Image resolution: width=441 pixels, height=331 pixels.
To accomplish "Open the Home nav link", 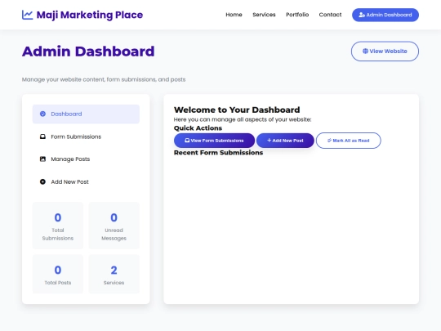I will tap(234, 15).
